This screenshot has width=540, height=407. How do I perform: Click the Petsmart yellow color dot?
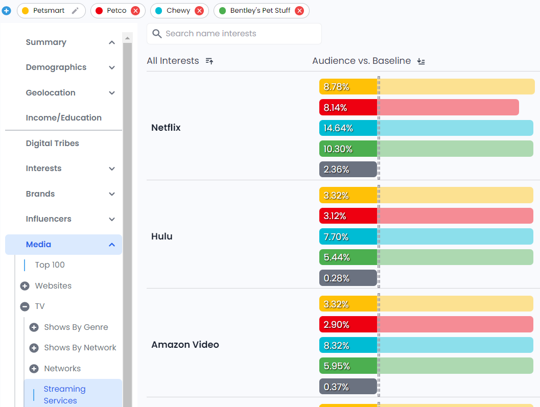(25, 11)
